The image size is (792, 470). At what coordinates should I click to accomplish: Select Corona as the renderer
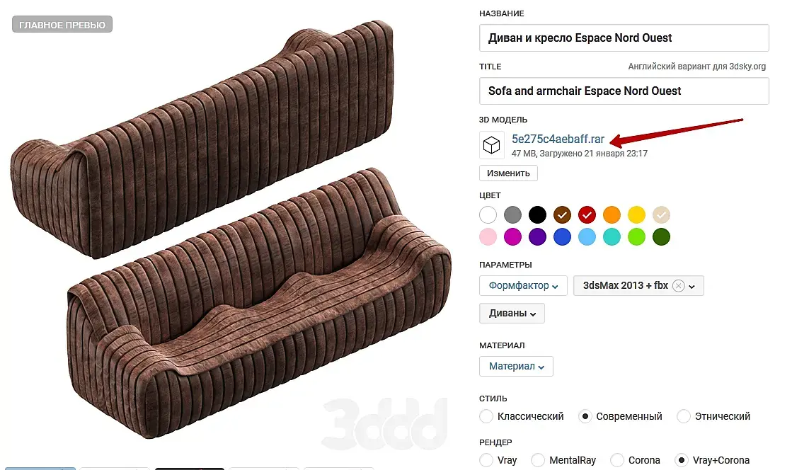point(616,460)
